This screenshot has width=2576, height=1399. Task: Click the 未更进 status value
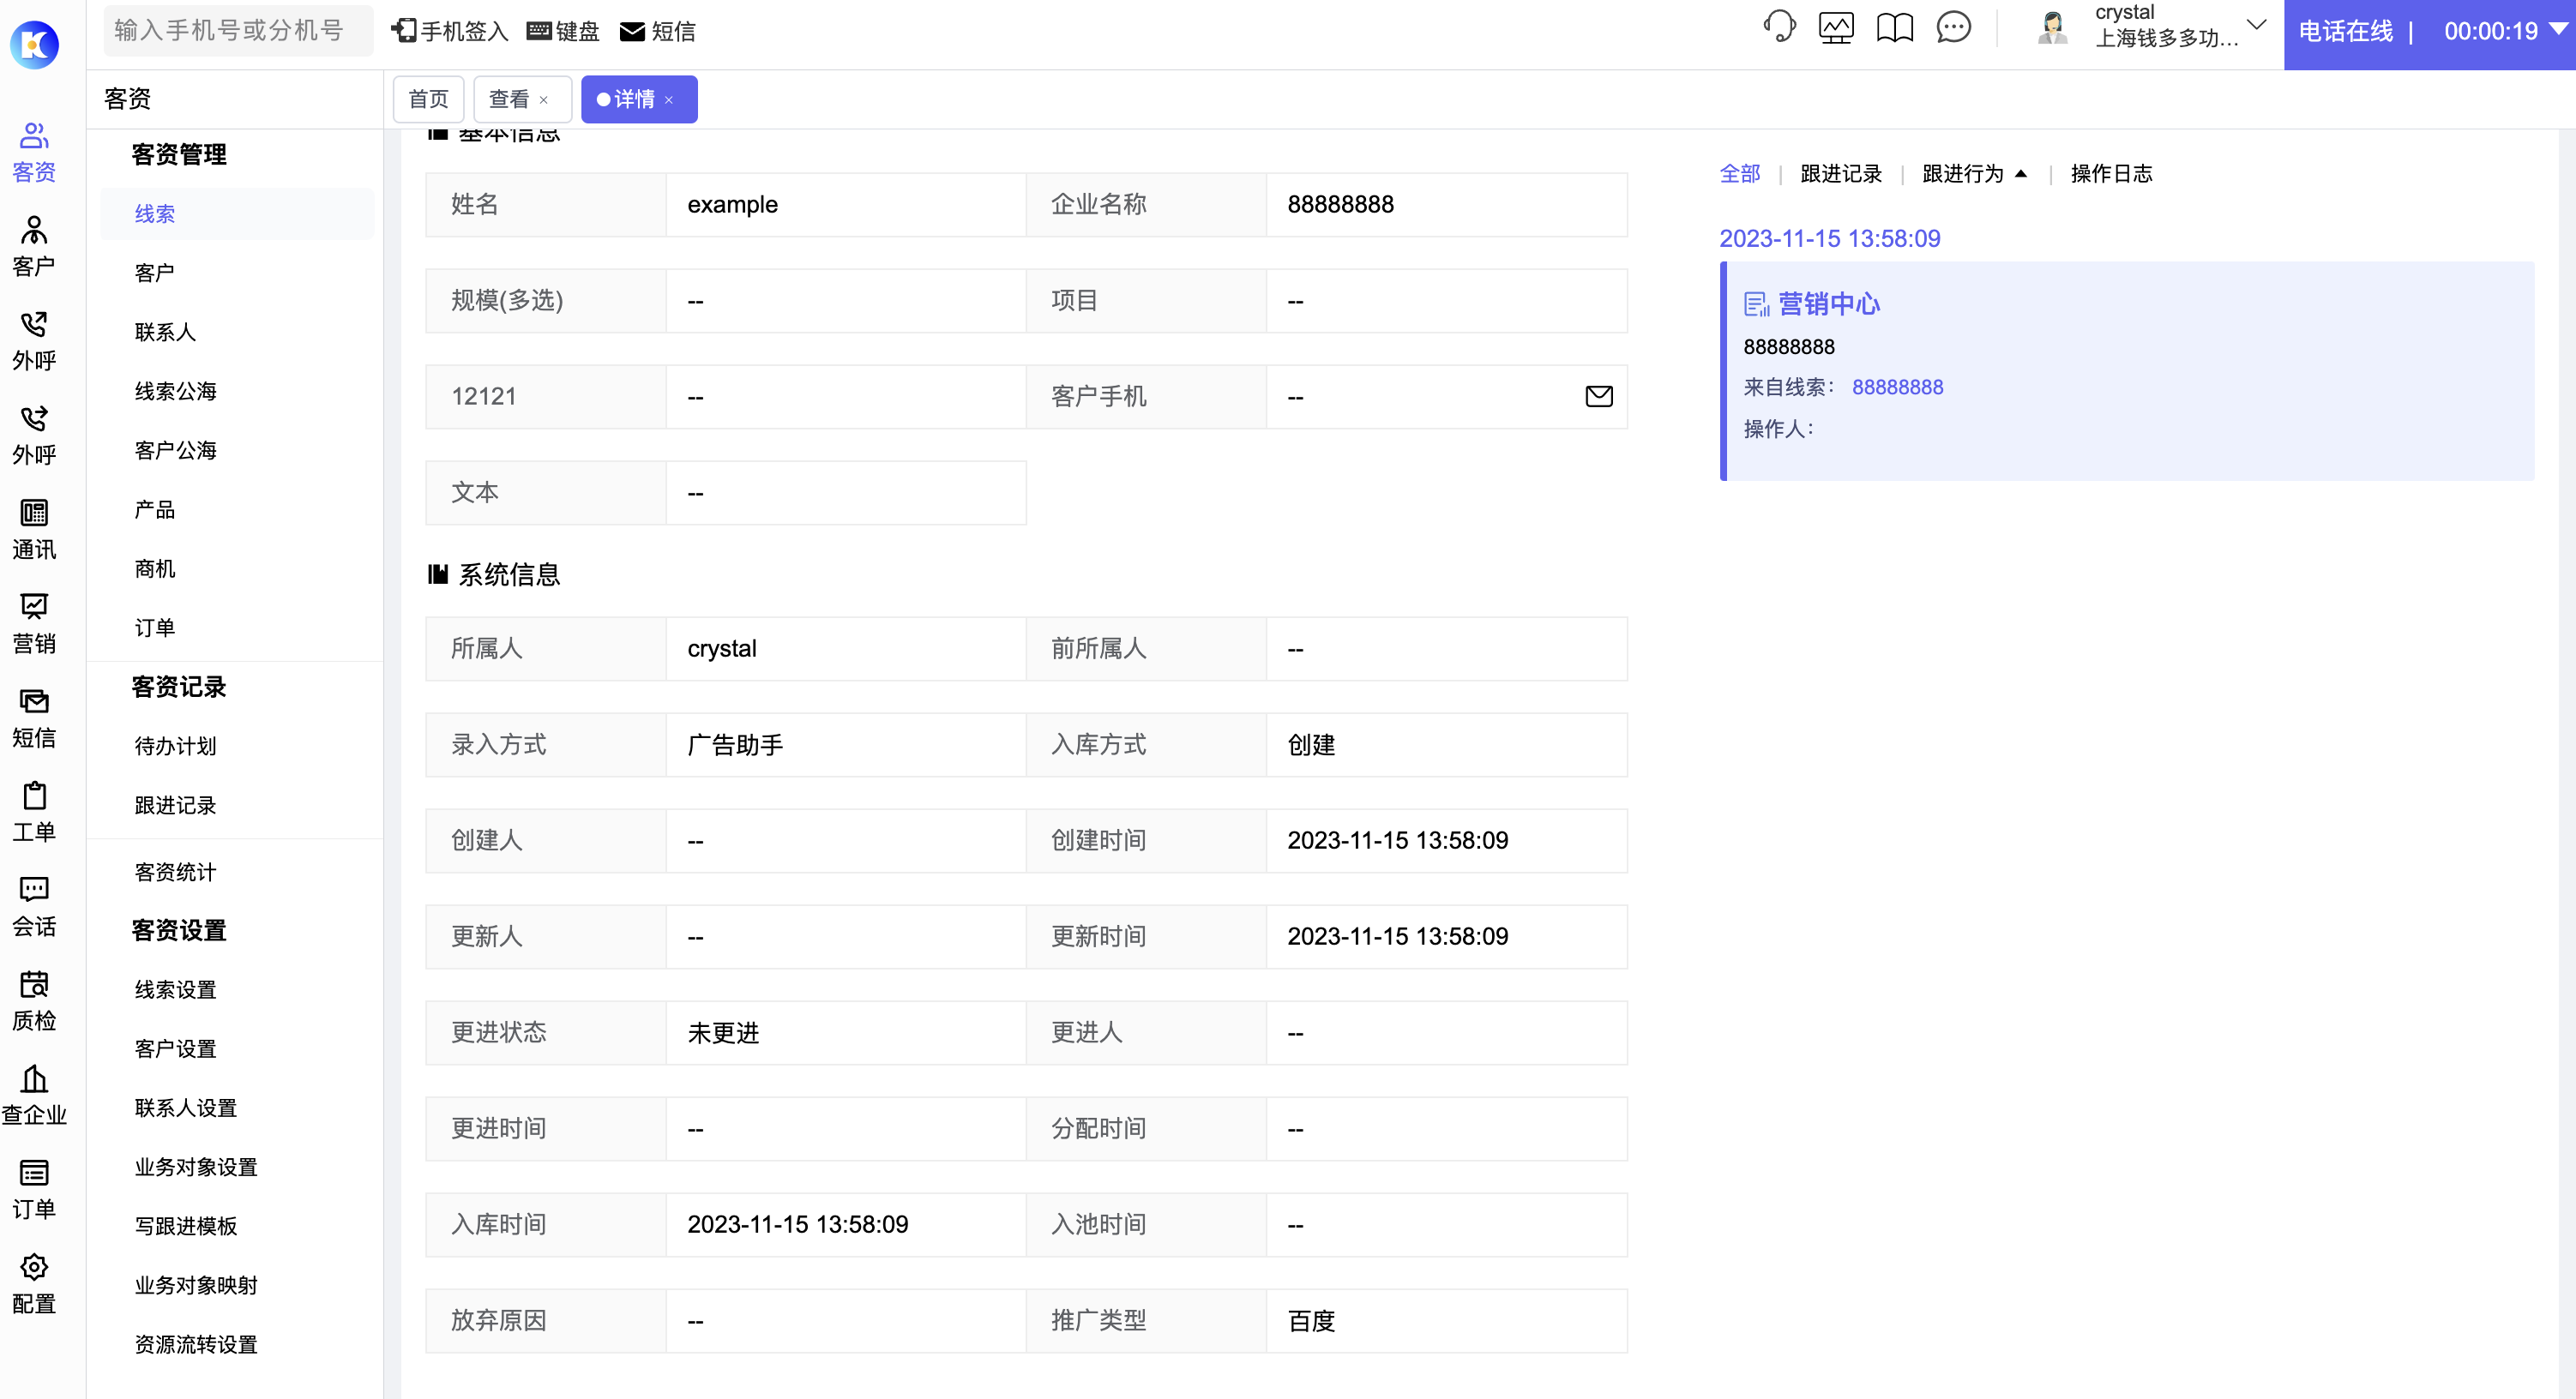click(723, 1033)
